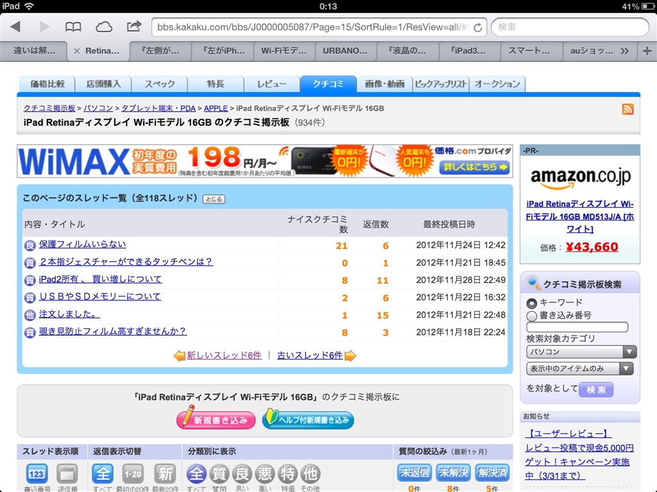Screen dimensions: 657x492
Task: Open the タブレット端末・PDA breadcrumb link
Action: (x=158, y=108)
